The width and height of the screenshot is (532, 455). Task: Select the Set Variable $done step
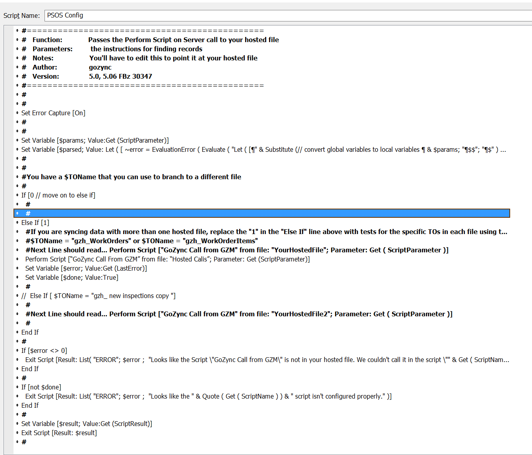click(72, 277)
